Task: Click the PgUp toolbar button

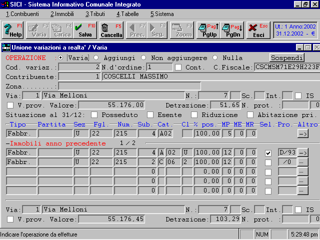Action: point(207,30)
